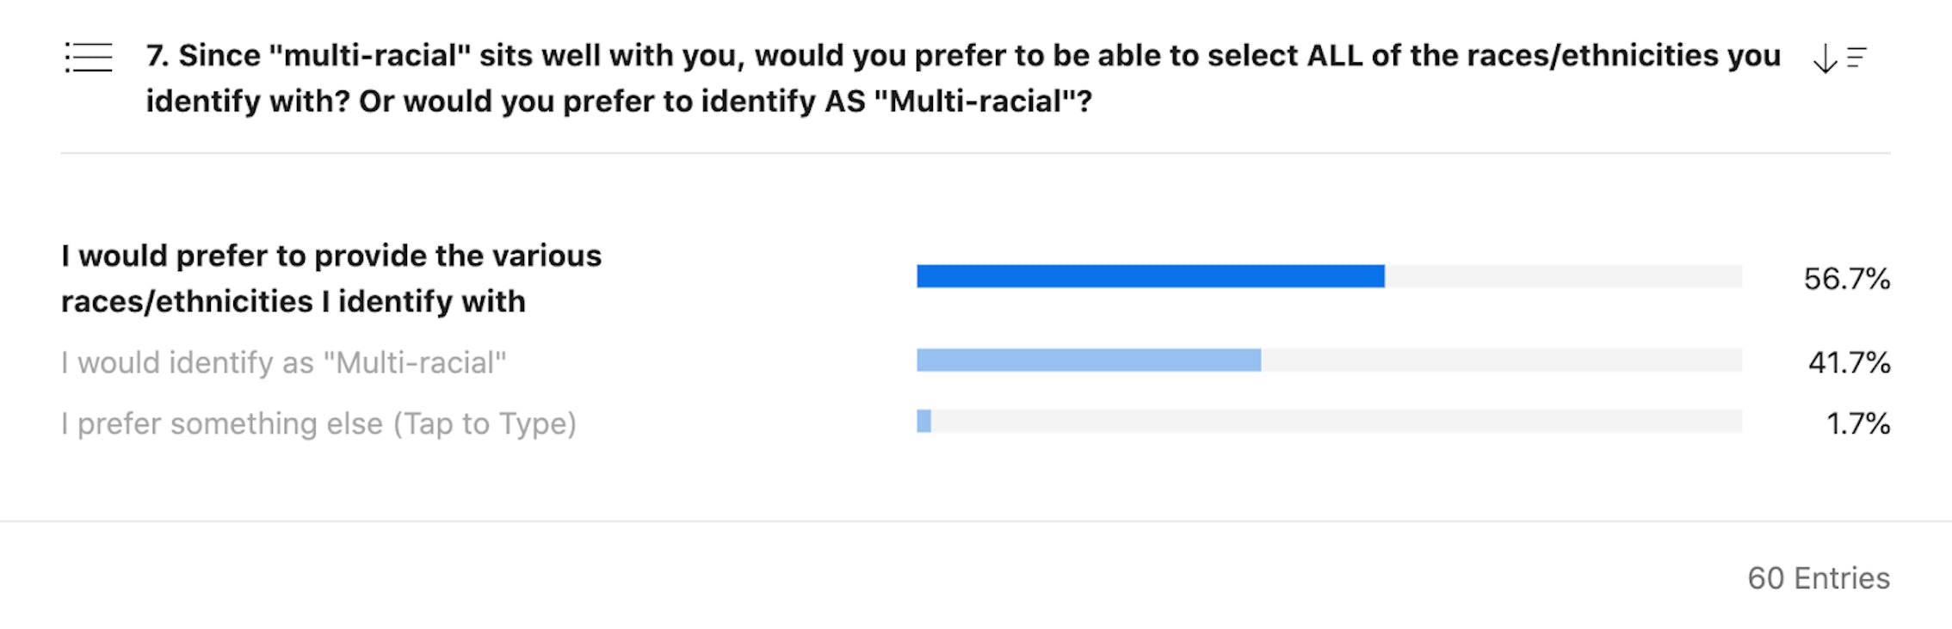Click the second line of the question text
This screenshot has height=629, width=1952.
(618, 102)
